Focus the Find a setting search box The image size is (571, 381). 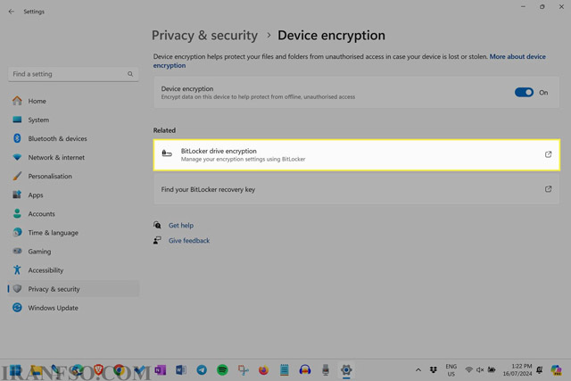(73, 74)
